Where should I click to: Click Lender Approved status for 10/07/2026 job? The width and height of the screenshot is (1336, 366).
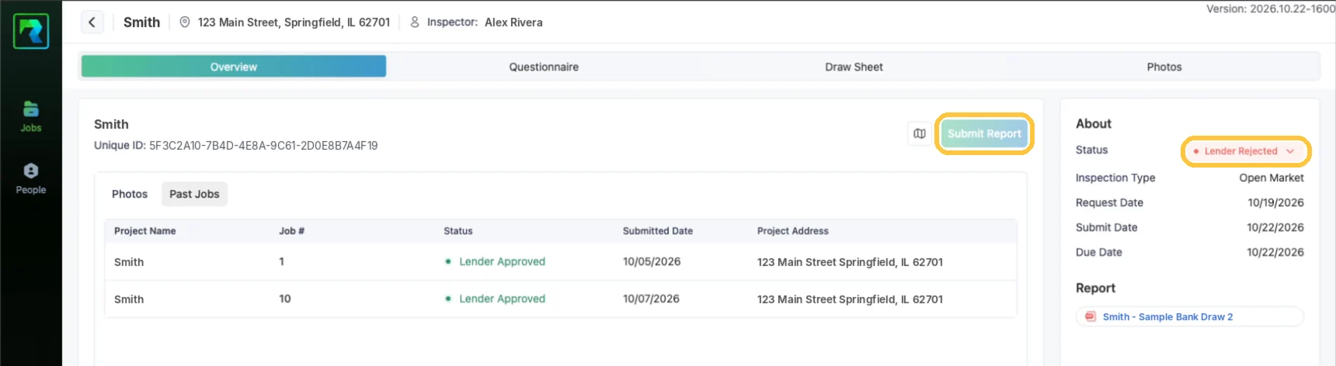(495, 299)
